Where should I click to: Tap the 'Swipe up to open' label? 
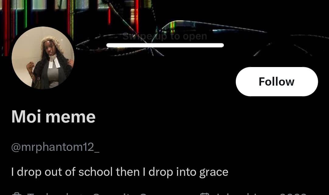pyautogui.click(x=165, y=36)
